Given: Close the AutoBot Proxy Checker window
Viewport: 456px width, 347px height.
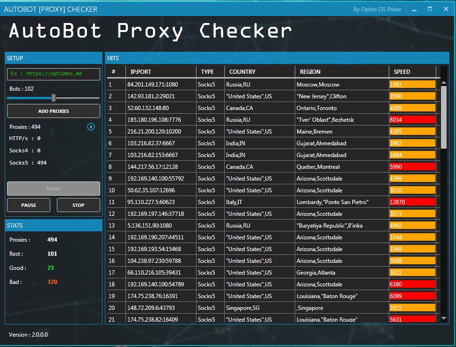Looking at the screenshot, I should pyautogui.click(x=446, y=9).
